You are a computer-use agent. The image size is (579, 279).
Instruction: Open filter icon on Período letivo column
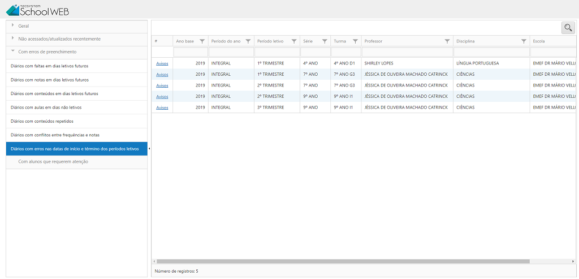[x=294, y=41]
